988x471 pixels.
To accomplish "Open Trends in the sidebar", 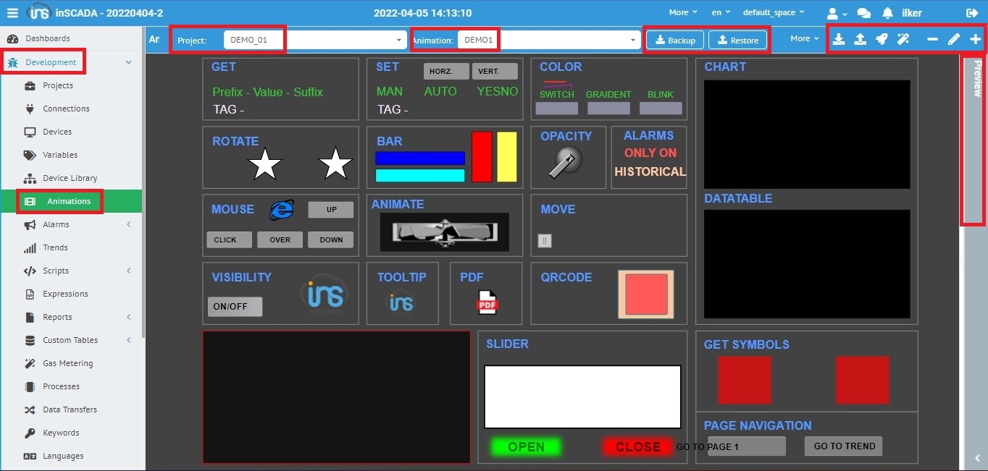I will coord(55,247).
